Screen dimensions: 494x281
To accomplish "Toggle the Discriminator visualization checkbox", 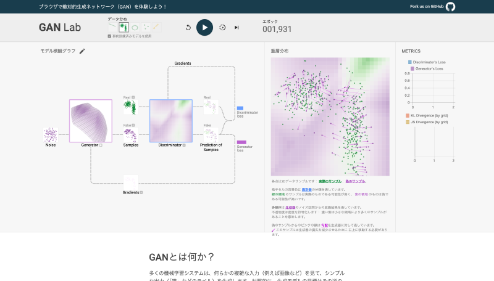I will click(184, 145).
